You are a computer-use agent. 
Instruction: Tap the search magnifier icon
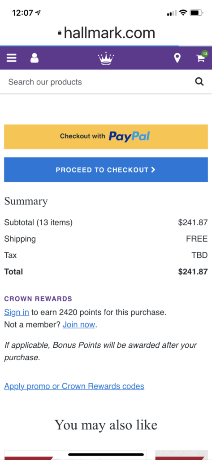pyautogui.click(x=199, y=82)
